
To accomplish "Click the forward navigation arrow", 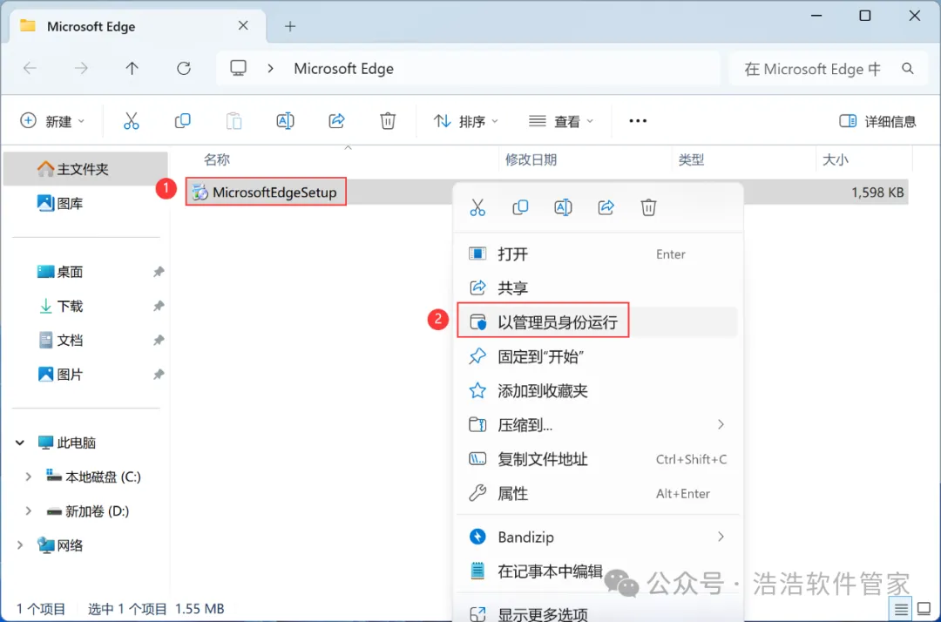I will coord(81,68).
